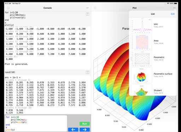Select the Area list entry label
The height and width of the screenshot is (132, 181).
coord(156,41)
